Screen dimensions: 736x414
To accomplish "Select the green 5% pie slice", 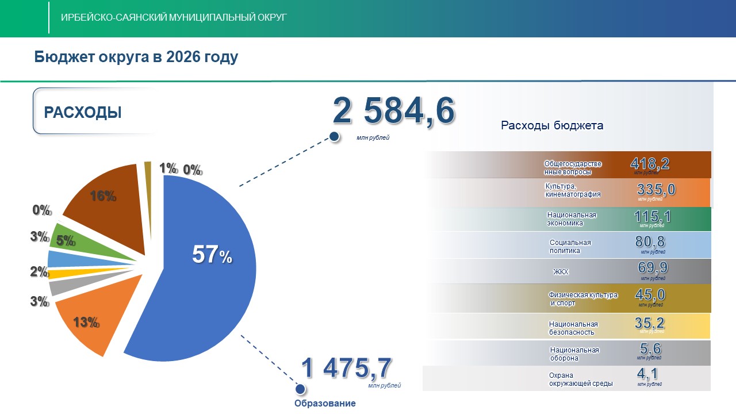I will click(63, 237).
